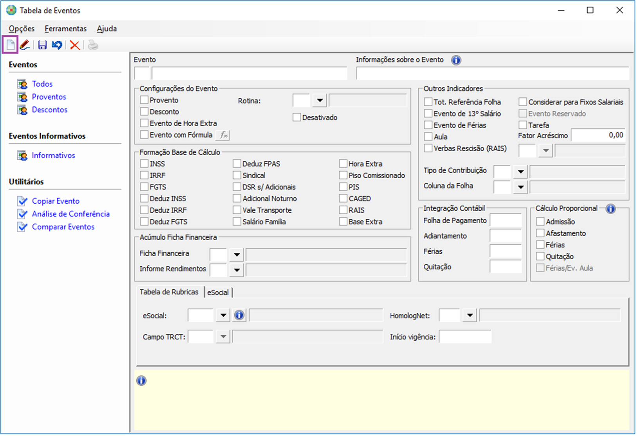Click the Tabela de Eventos app icon

point(11,10)
